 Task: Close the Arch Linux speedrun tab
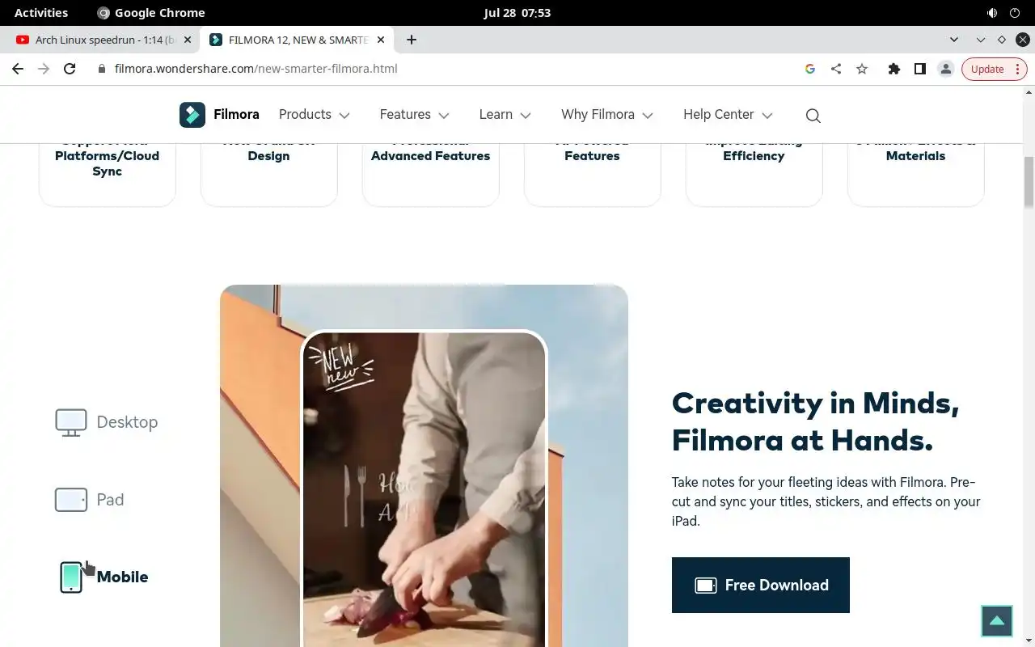point(187,40)
